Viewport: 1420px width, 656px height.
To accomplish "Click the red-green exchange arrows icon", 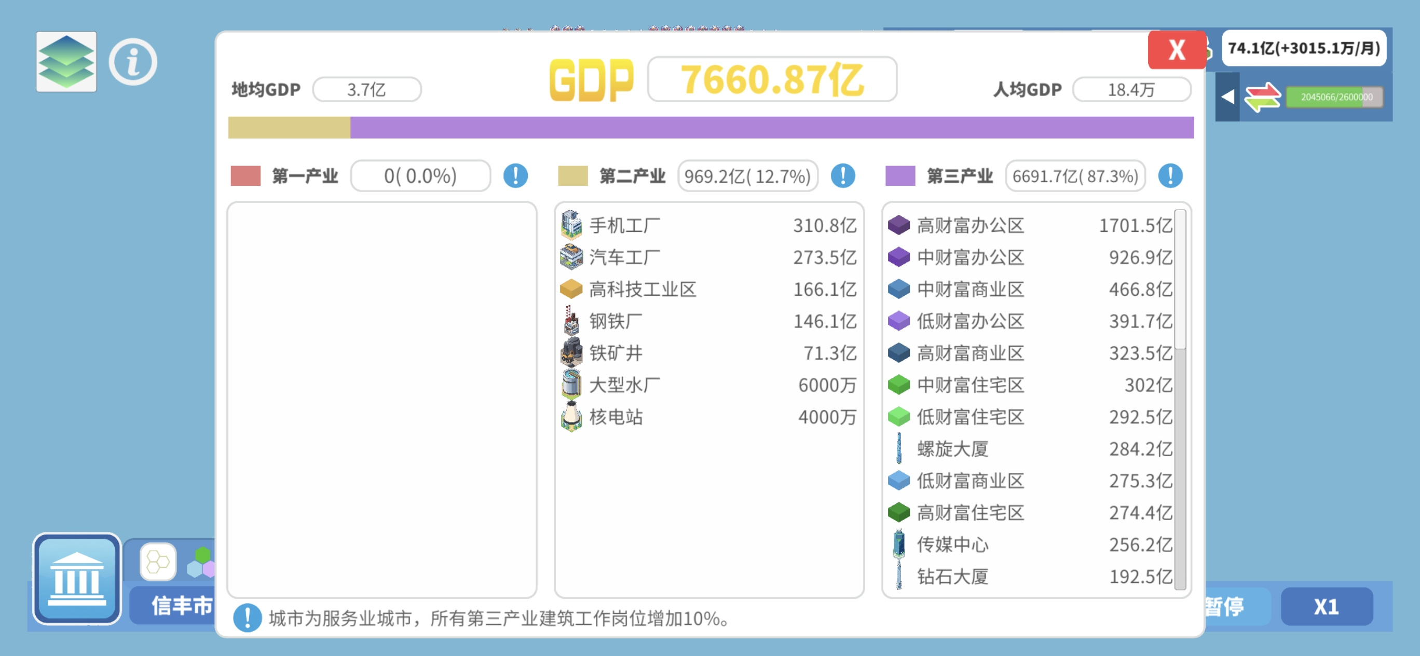I will click(1262, 97).
